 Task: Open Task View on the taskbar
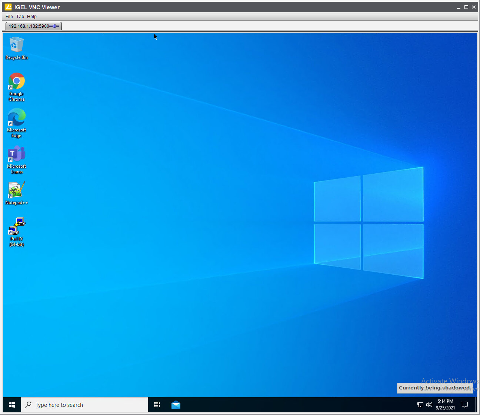tap(157, 405)
